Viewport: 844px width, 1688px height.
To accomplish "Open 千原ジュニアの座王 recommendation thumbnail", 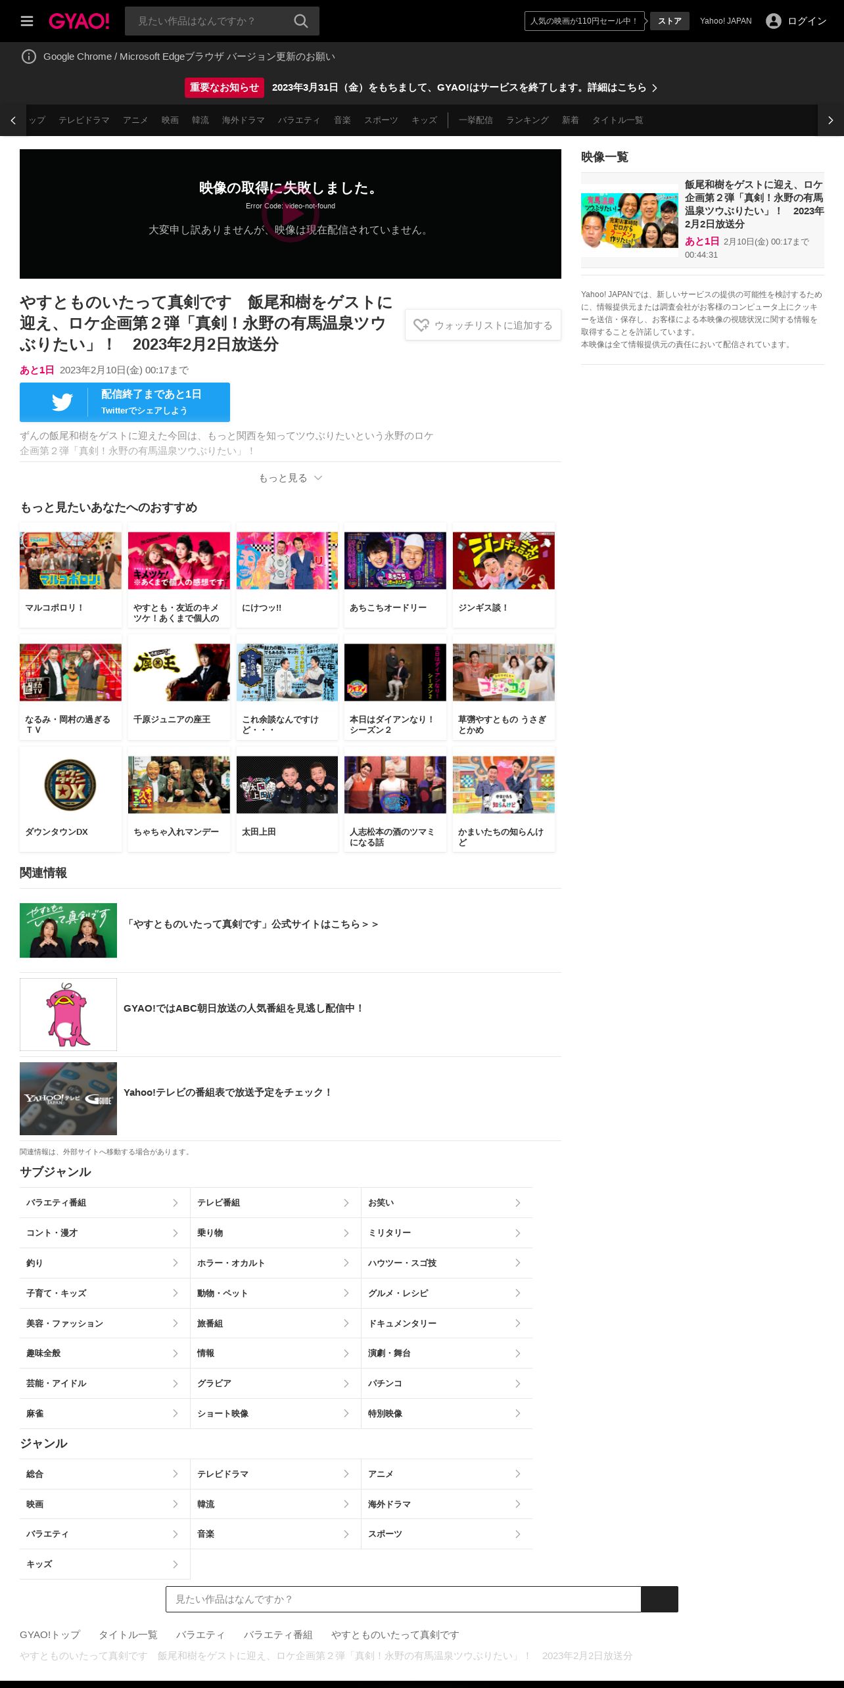I will click(179, 672).
